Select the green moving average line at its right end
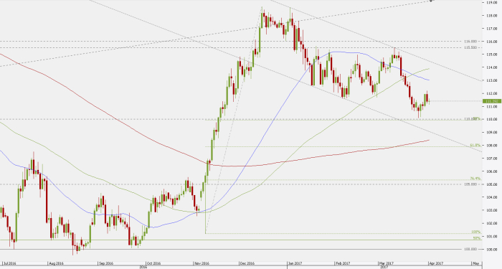Viewport: 502px width, 269px height. [x=428, y=69]
